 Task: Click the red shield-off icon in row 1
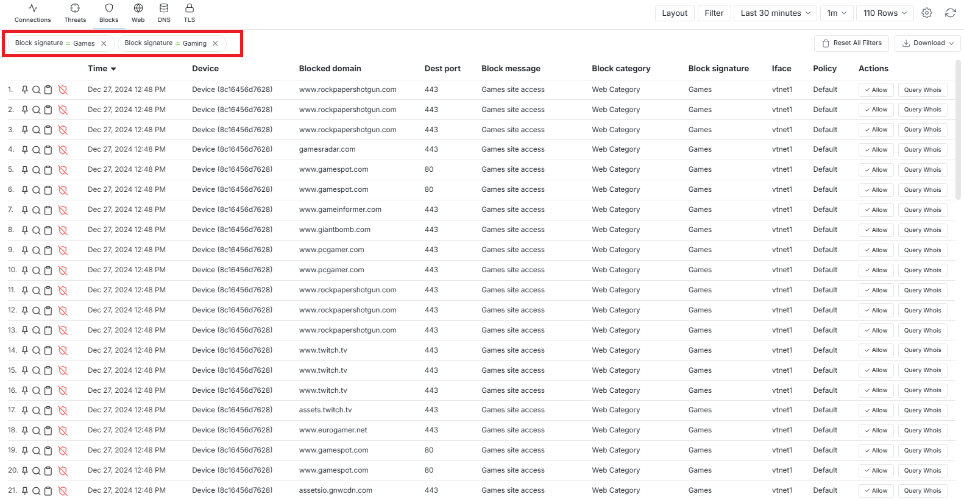63,90
